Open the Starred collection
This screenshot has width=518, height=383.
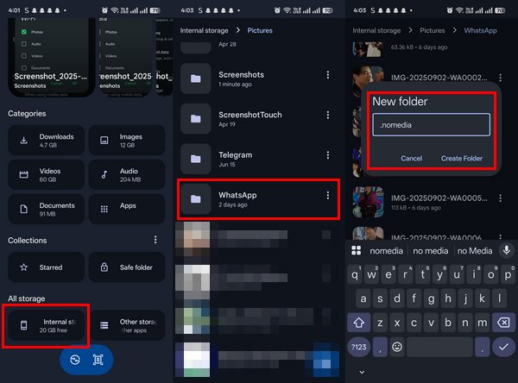pyautogui.click(x=46, y=267)
